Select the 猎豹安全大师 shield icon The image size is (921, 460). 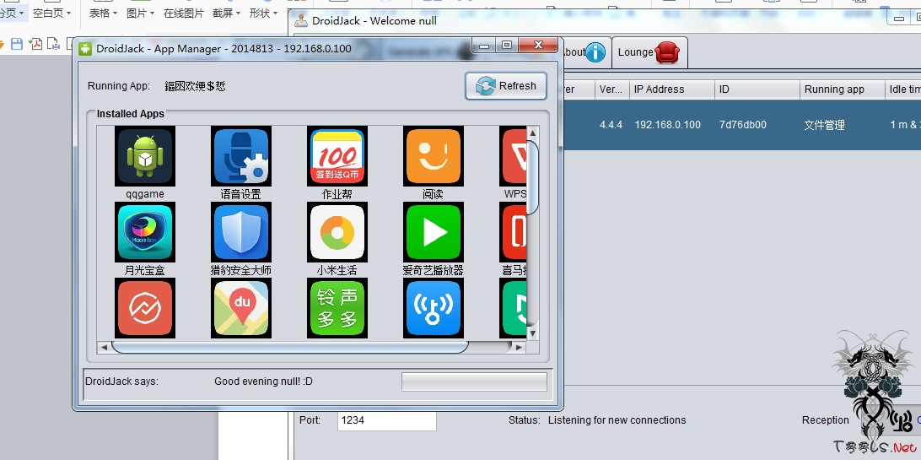coord(241,232)
